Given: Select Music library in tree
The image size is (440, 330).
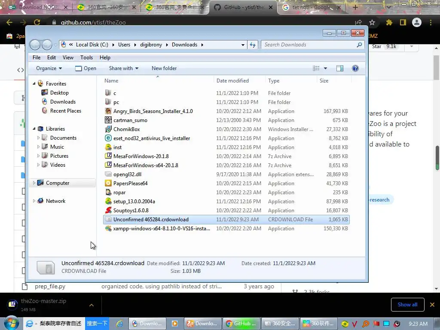Looking at the screenshot, I should [57, 147].
